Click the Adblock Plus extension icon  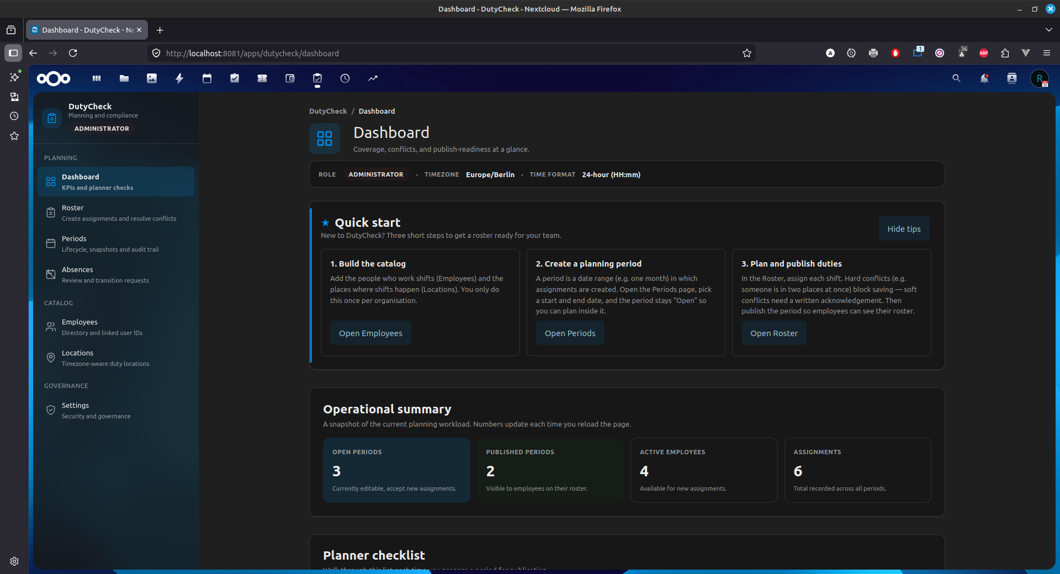coord(984,53)
